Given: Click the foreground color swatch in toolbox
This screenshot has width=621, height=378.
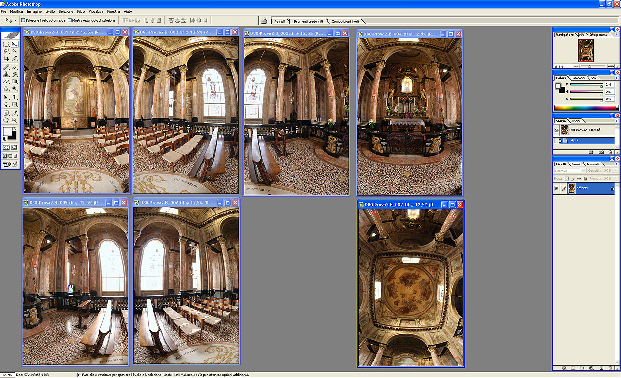Looking at the screenshot, I should pos(7,131).
